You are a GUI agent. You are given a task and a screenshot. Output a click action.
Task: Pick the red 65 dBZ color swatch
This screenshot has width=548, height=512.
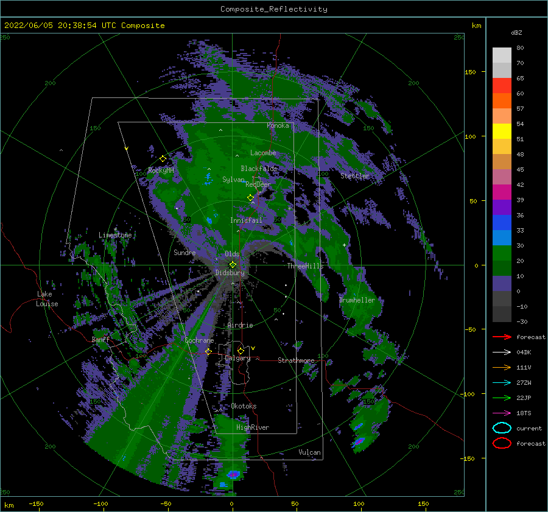[x=502, y=86]
